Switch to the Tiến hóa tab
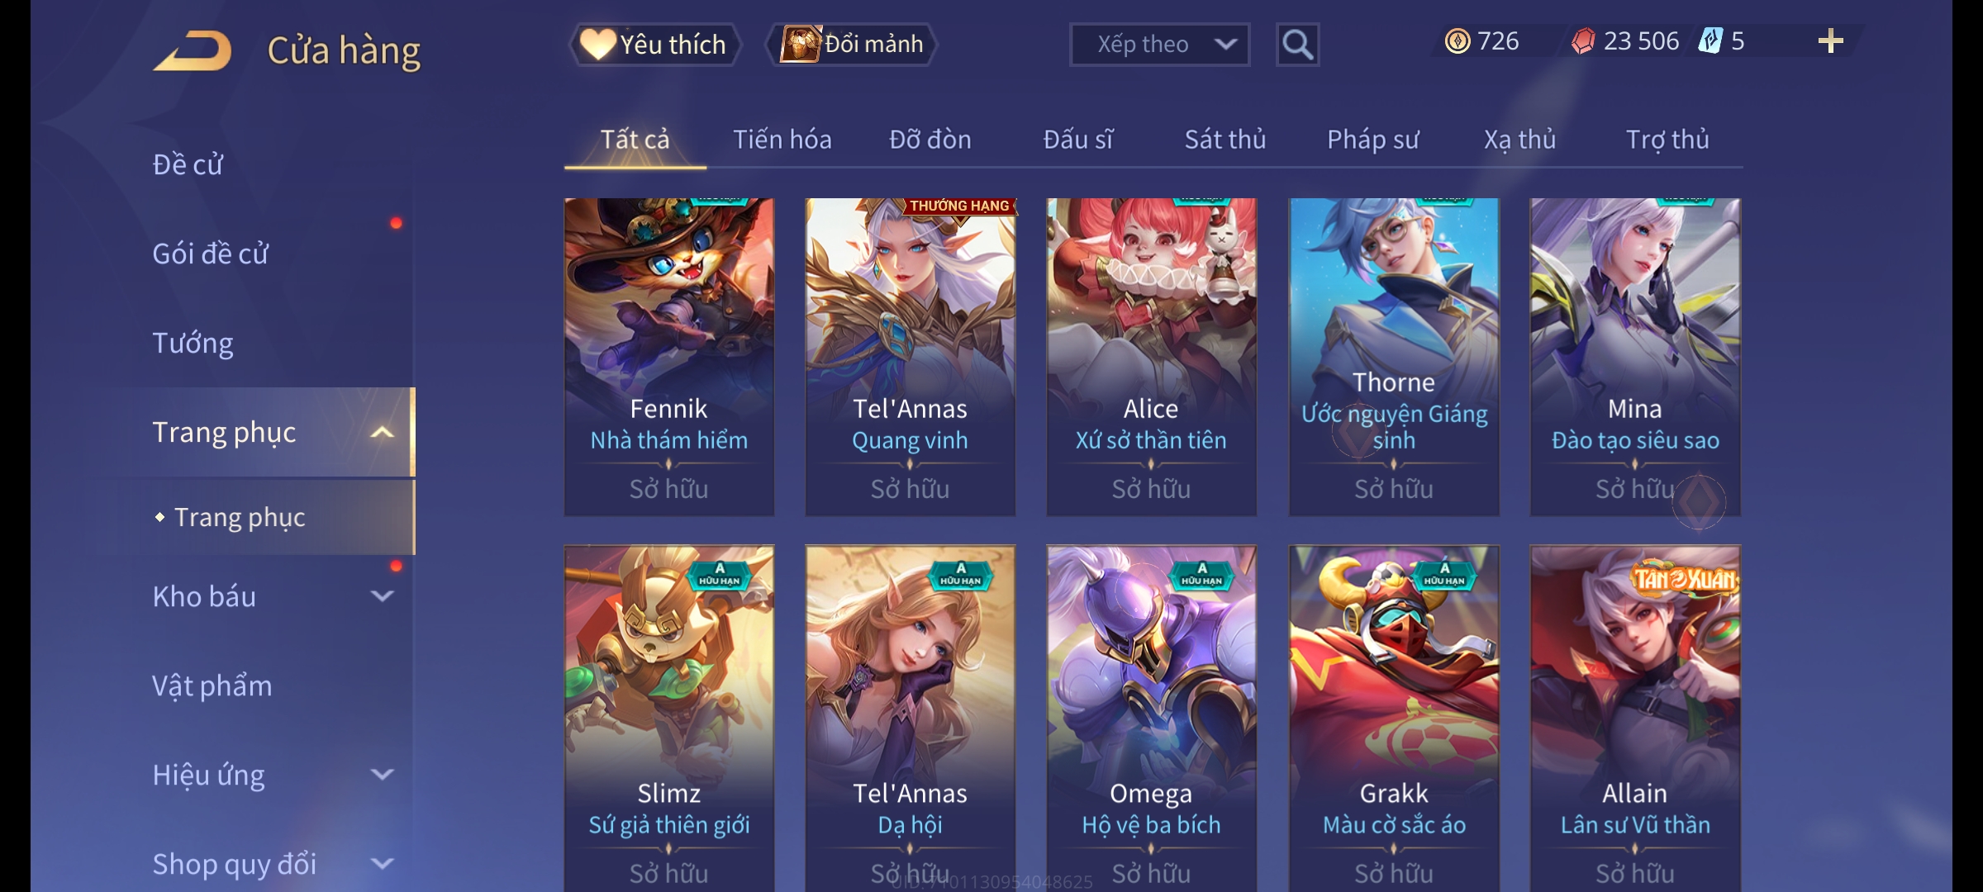The image size is (1983, 892). (782, 140)
